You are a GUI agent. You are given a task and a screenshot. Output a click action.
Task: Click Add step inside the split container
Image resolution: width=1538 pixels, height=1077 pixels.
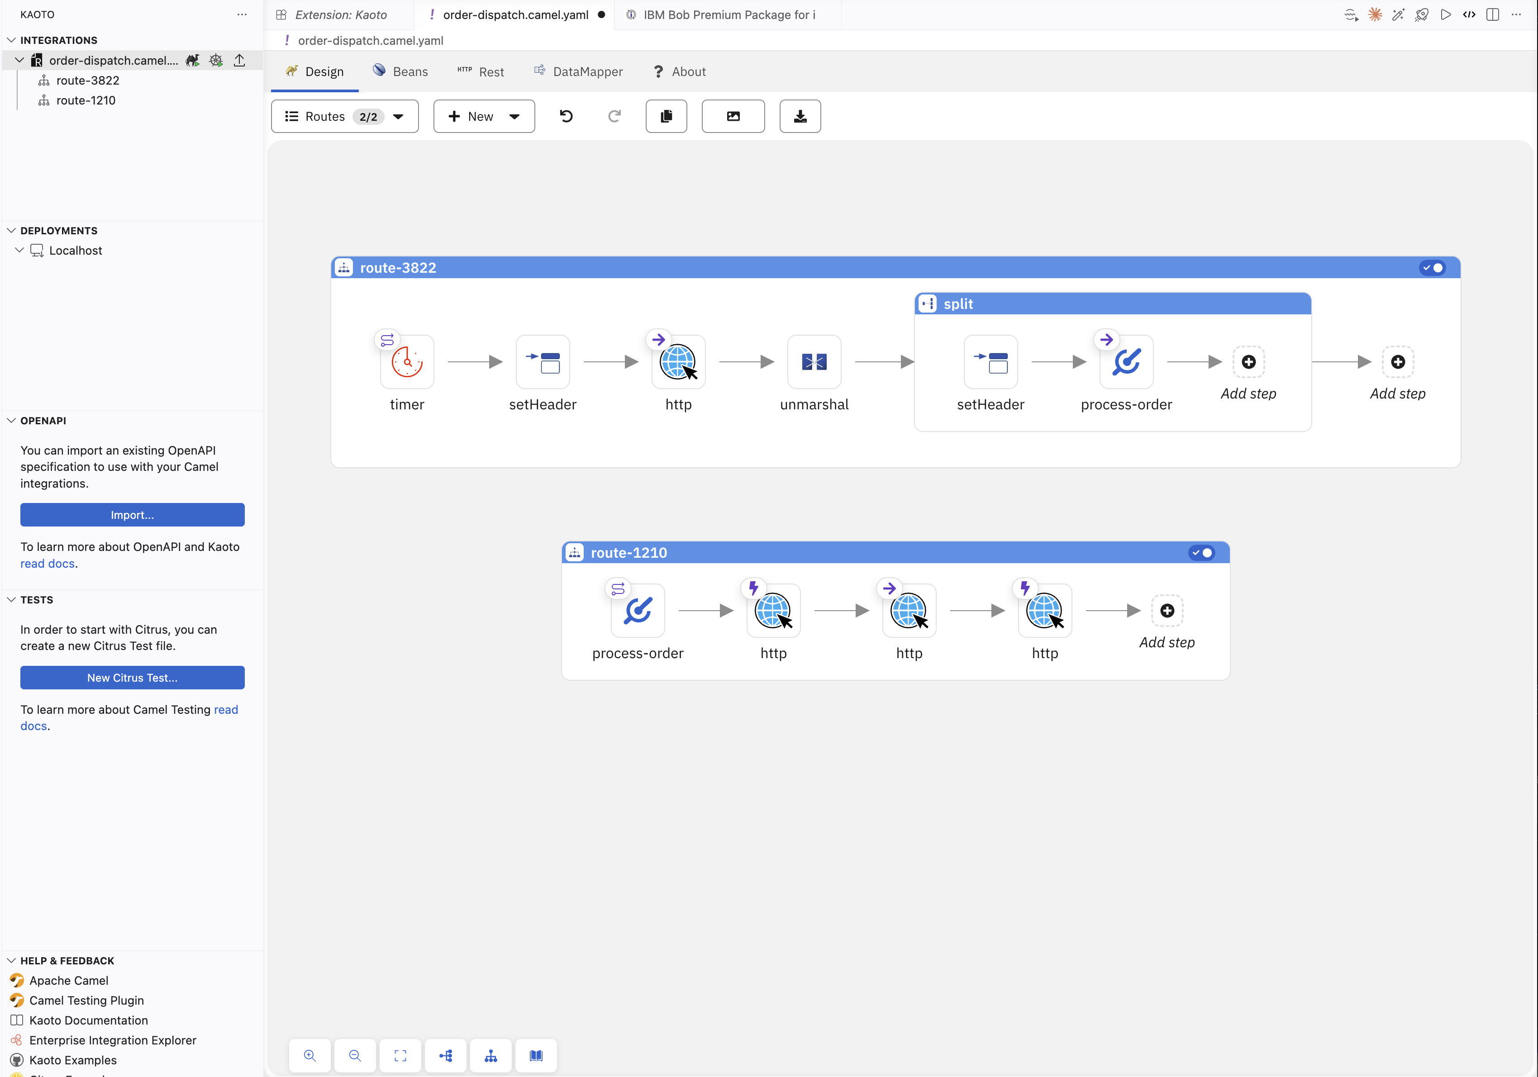point(1248,362)
